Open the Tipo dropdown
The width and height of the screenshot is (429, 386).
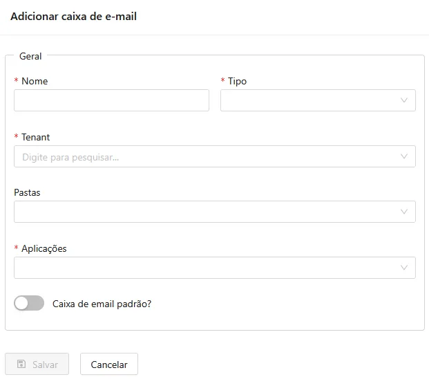[318, 100]
